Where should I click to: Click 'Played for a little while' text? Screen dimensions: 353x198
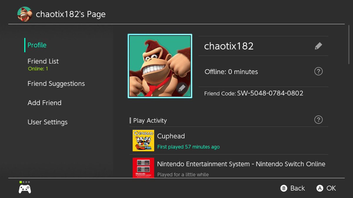coord(183,175)
